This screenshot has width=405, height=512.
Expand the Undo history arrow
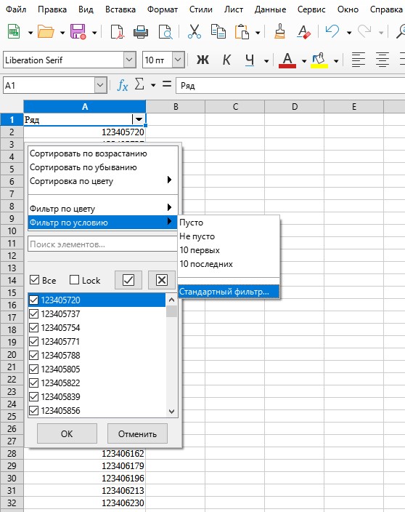349,33
